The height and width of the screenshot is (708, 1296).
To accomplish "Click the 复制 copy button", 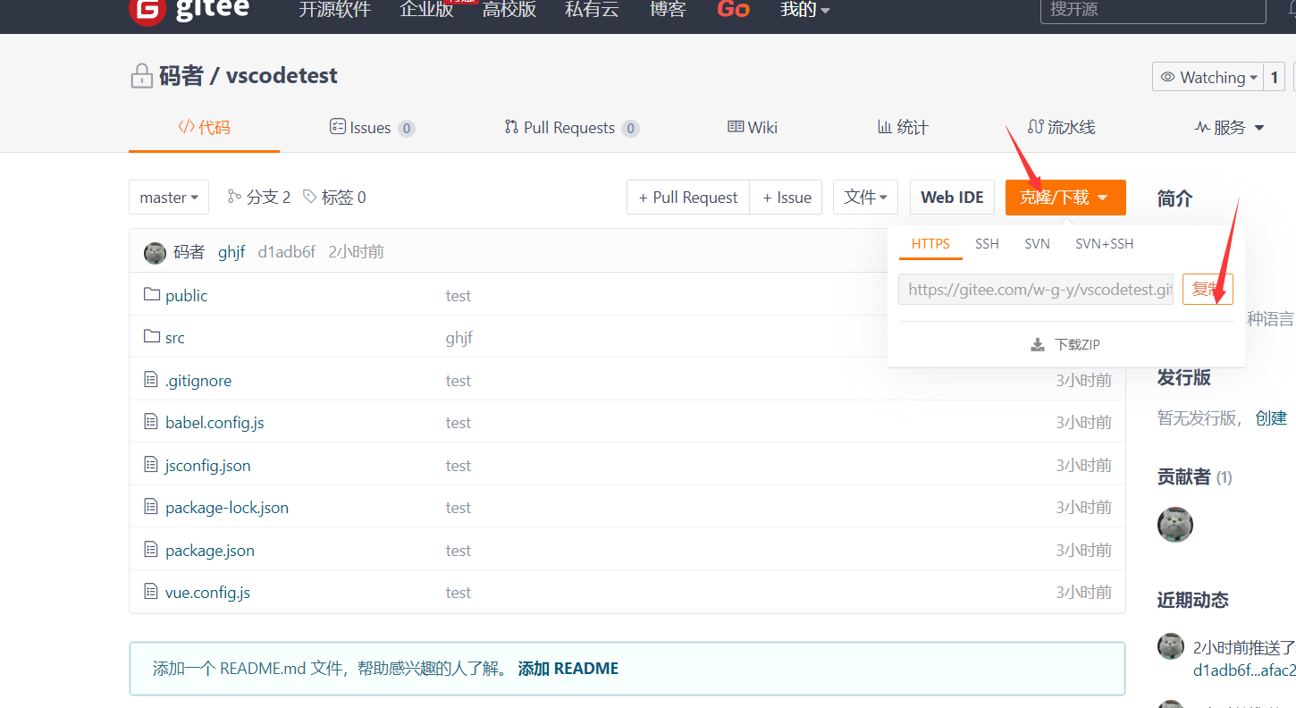I will tap(1208, 289).
